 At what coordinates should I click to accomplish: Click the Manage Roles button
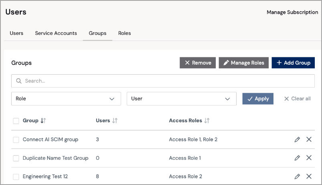click(x=244, y=63)
